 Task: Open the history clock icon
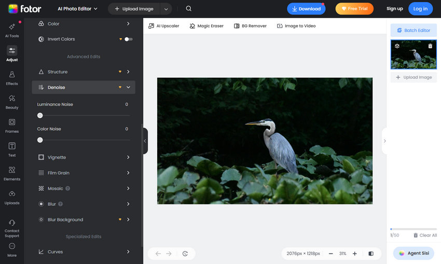click(x=185, y=254)
